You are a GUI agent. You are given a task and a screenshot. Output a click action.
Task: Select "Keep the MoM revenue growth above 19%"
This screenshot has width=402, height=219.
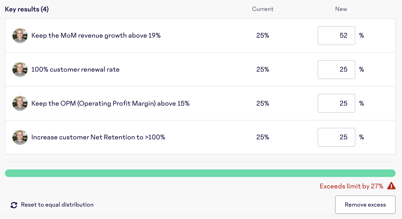pyautogui.click(x=96, y=36)
